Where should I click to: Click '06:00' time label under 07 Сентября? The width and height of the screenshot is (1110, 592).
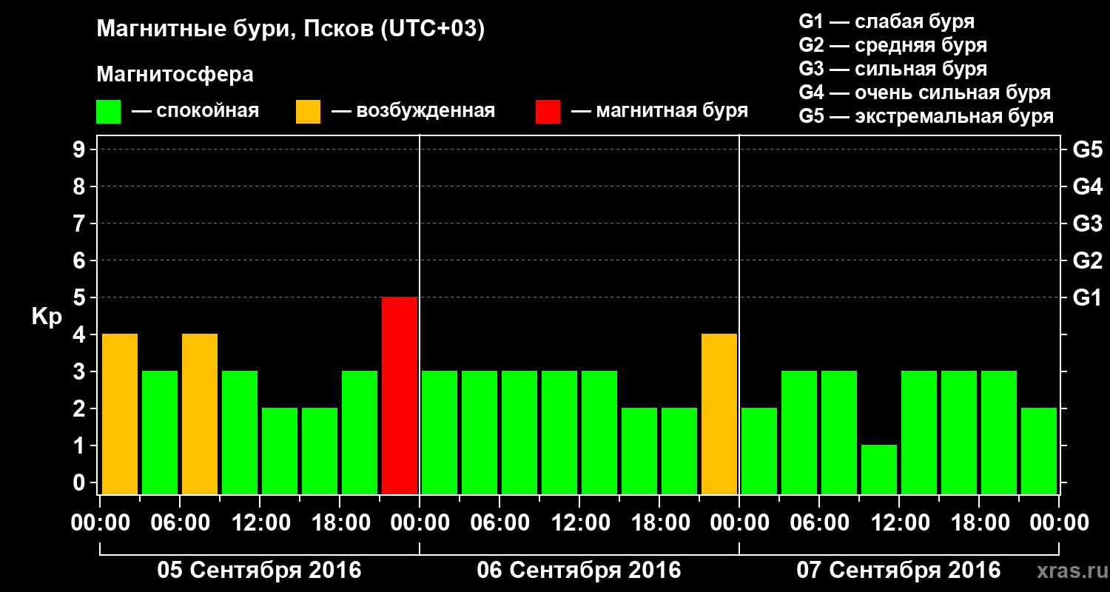[x=819, y=523]
